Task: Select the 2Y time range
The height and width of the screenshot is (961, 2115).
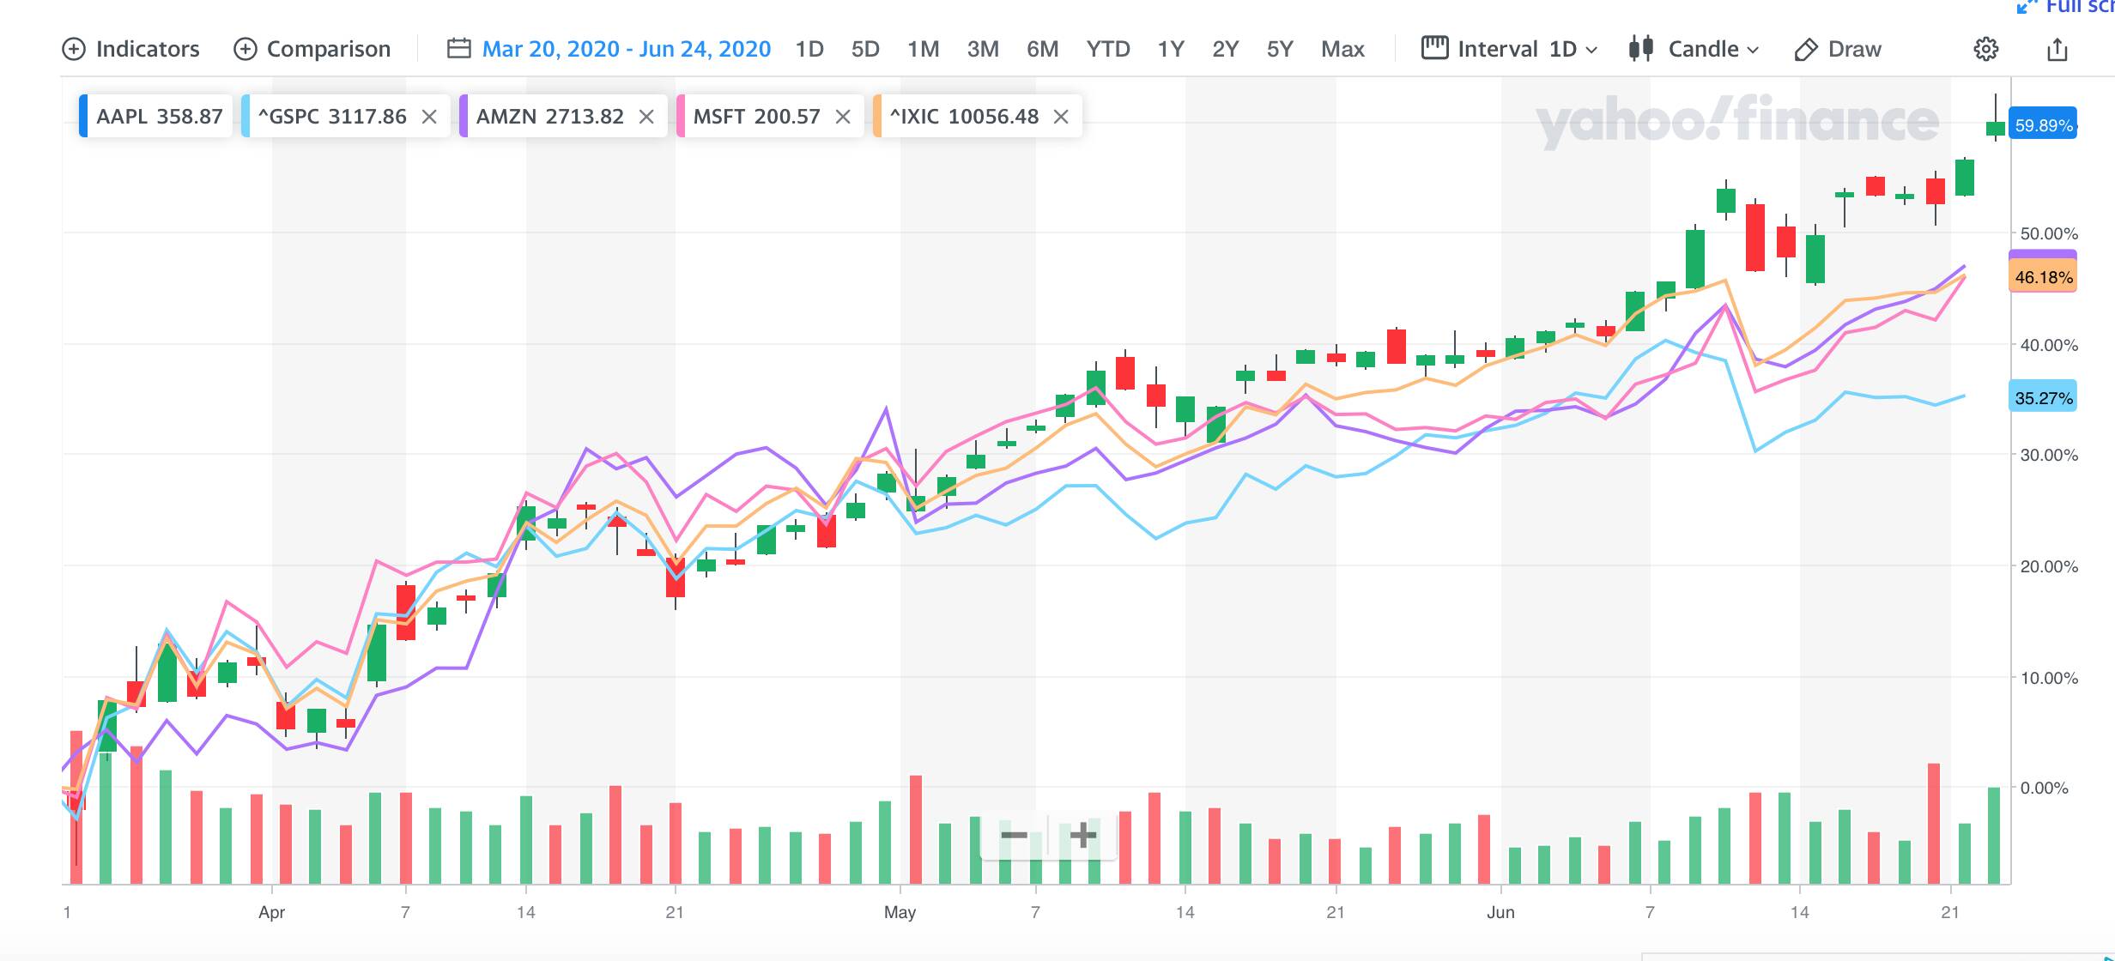Action: point(1226,49)
